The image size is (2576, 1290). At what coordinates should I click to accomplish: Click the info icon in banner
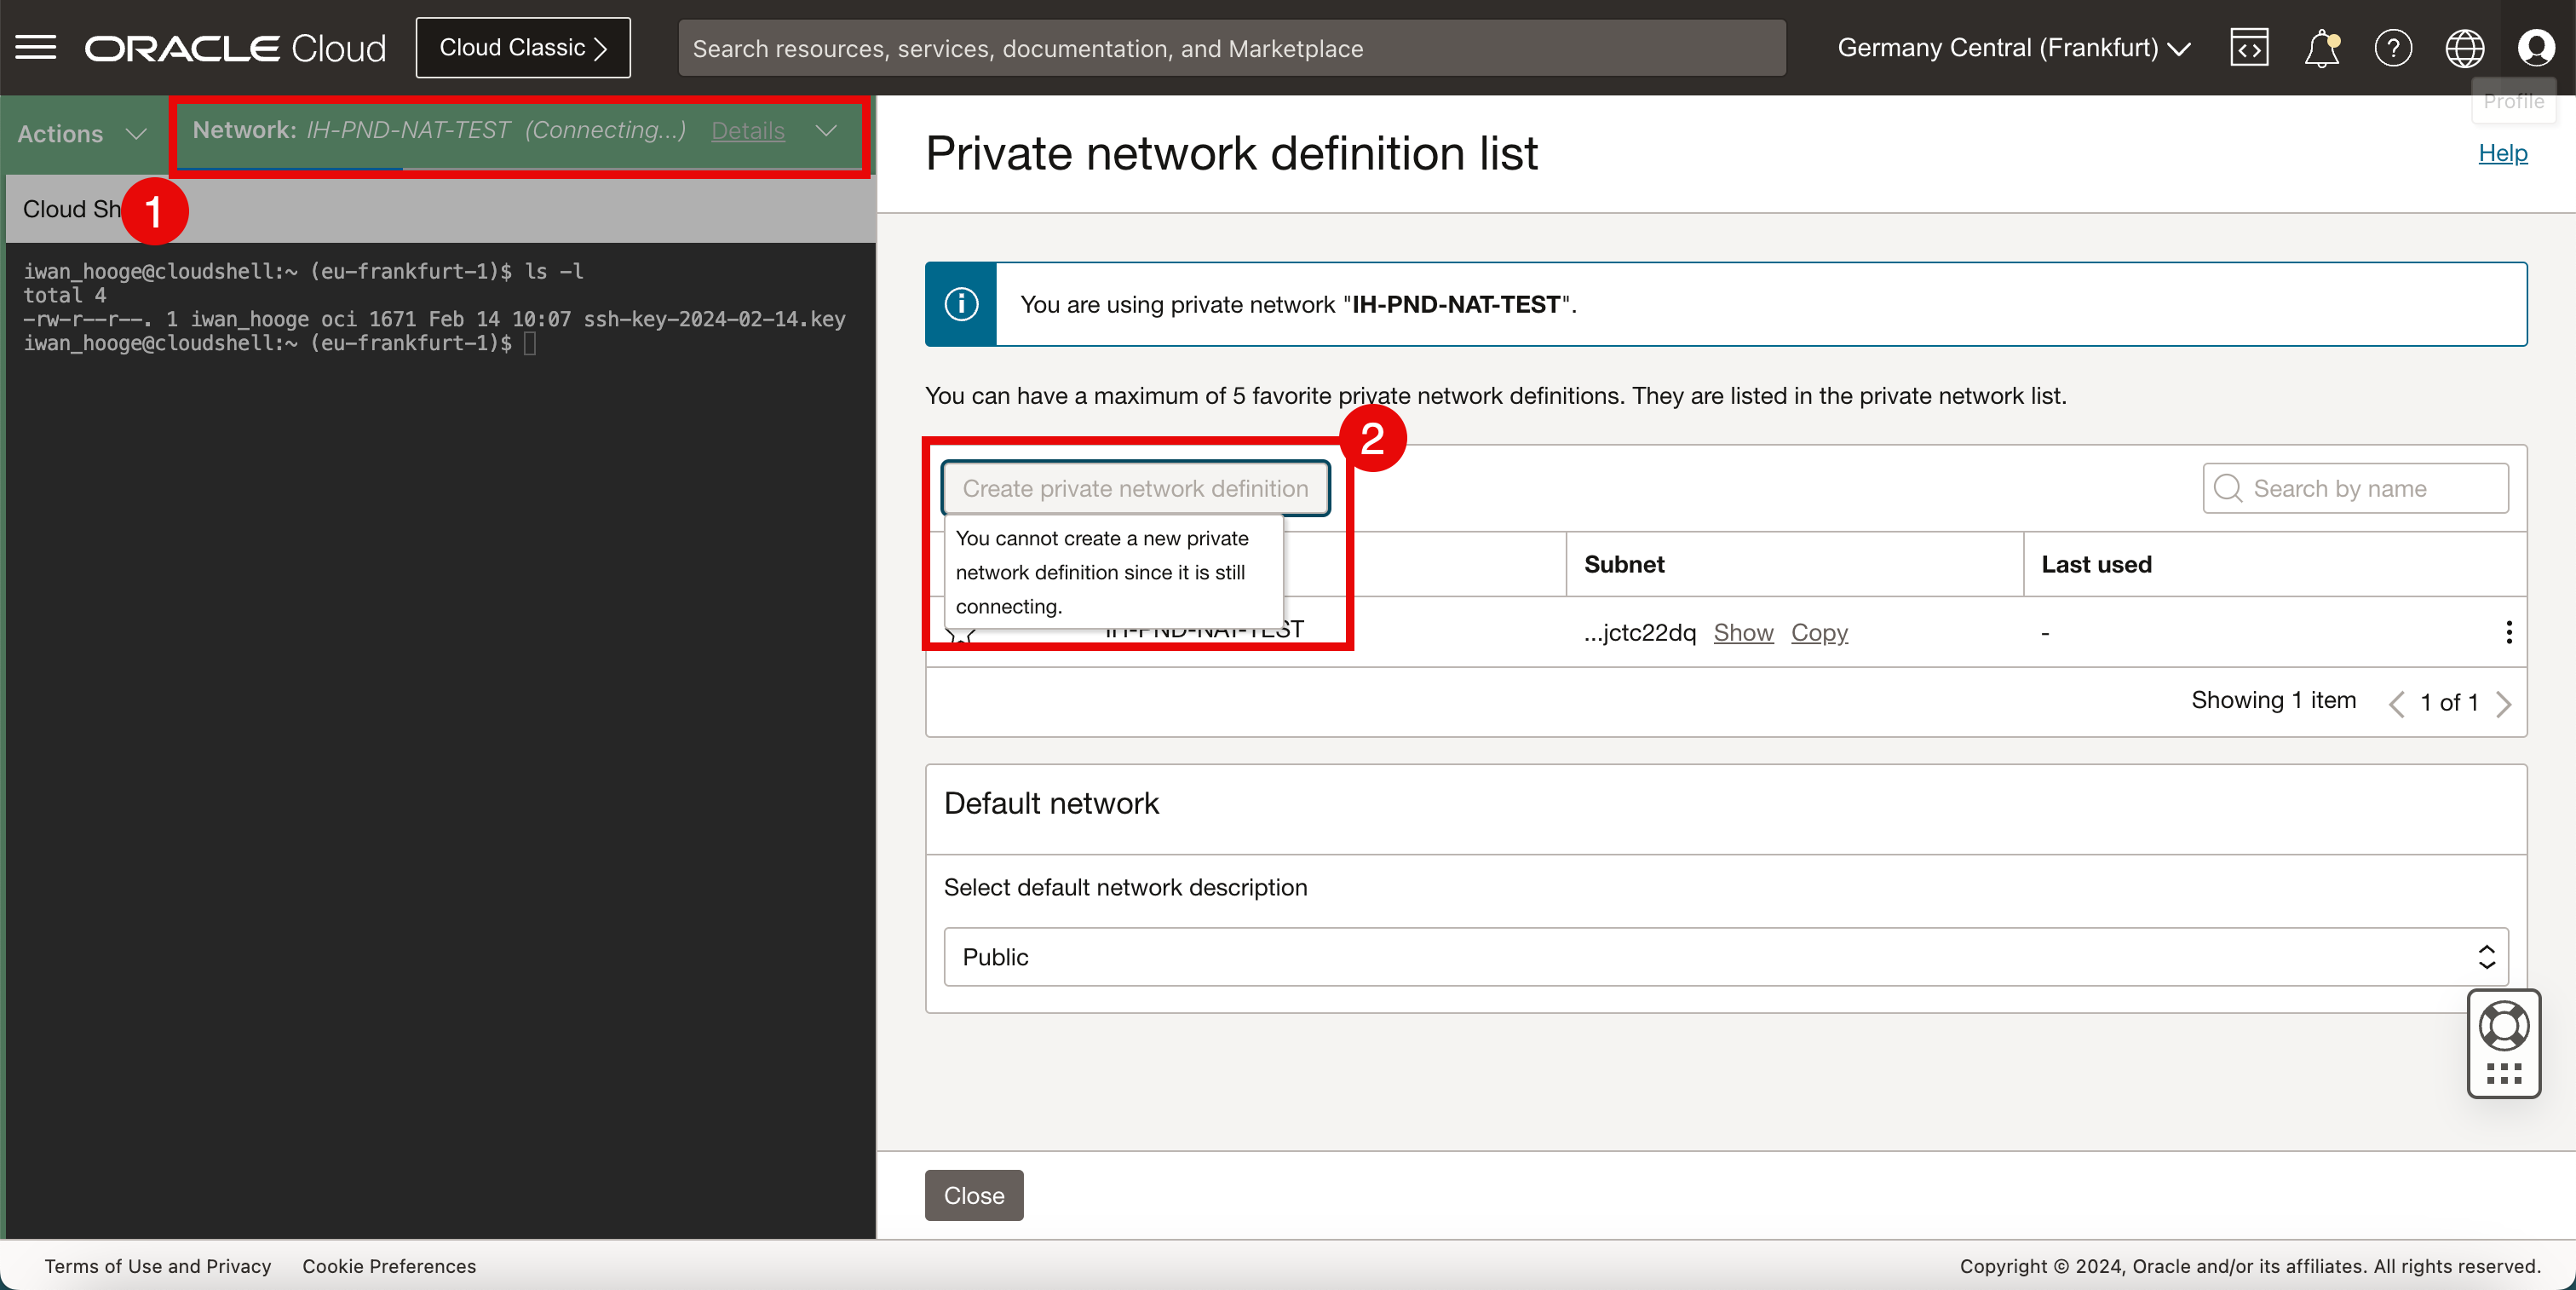tap(961, 304)
